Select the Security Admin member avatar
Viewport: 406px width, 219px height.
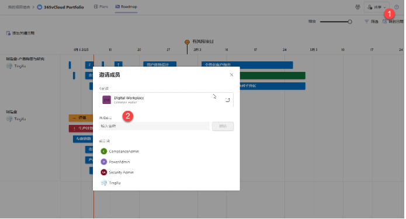click(x=104, y=172)
